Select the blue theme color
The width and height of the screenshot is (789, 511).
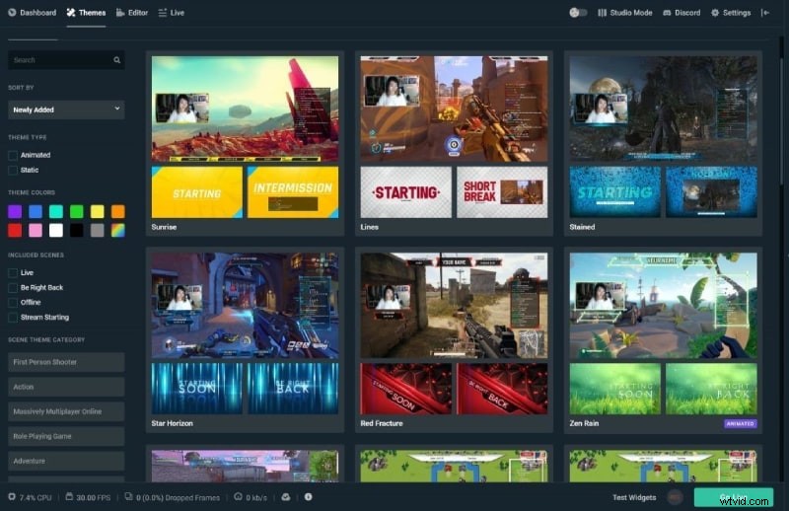(36, 211)
